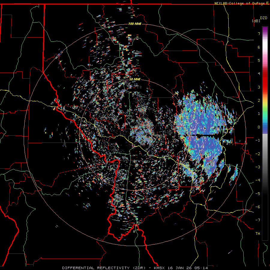Click the DZD legend title

(264, 18)
